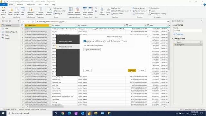Open New Source in ribbon

click(x=10, y=11)
